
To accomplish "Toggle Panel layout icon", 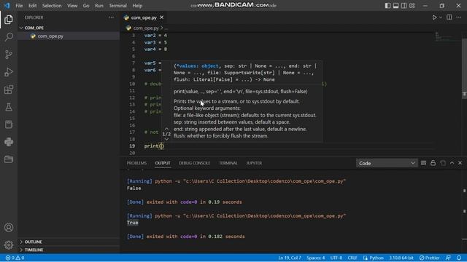I will coord(395,6).
